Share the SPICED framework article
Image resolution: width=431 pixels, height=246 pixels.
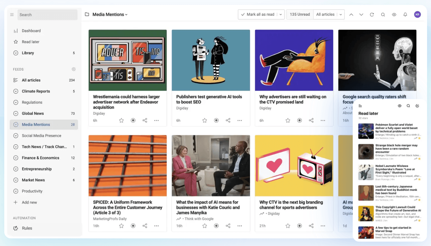tap(145, 226)
